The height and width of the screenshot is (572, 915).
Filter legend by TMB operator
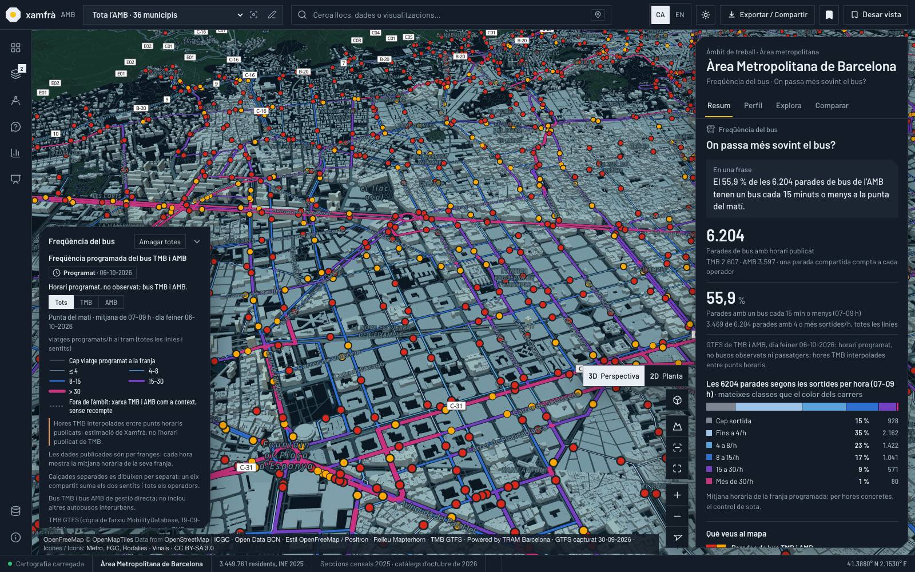(x=86, y=302)
